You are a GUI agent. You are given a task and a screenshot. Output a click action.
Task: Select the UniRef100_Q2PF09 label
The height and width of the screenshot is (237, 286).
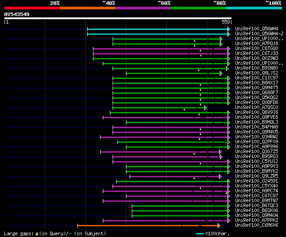[x=257, y=142]
